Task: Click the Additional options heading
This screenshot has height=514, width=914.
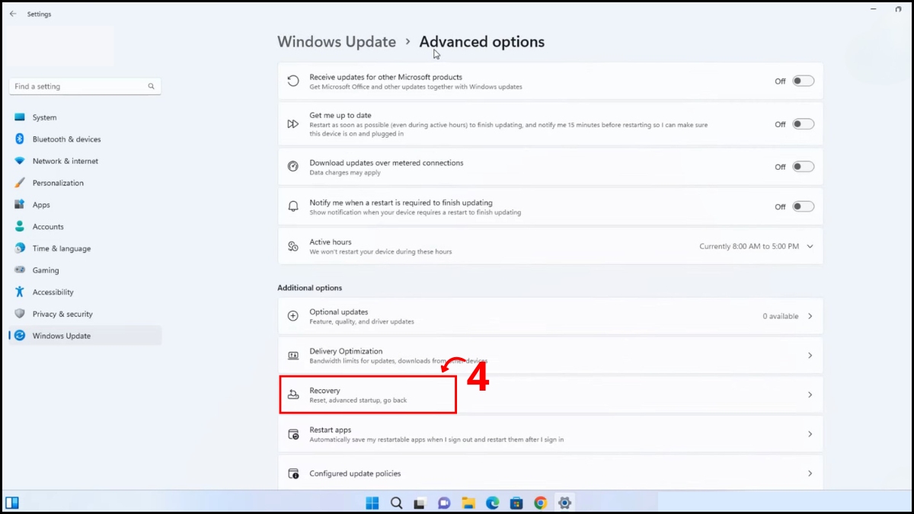Action: pyautogui.click(x=310, y=288)
